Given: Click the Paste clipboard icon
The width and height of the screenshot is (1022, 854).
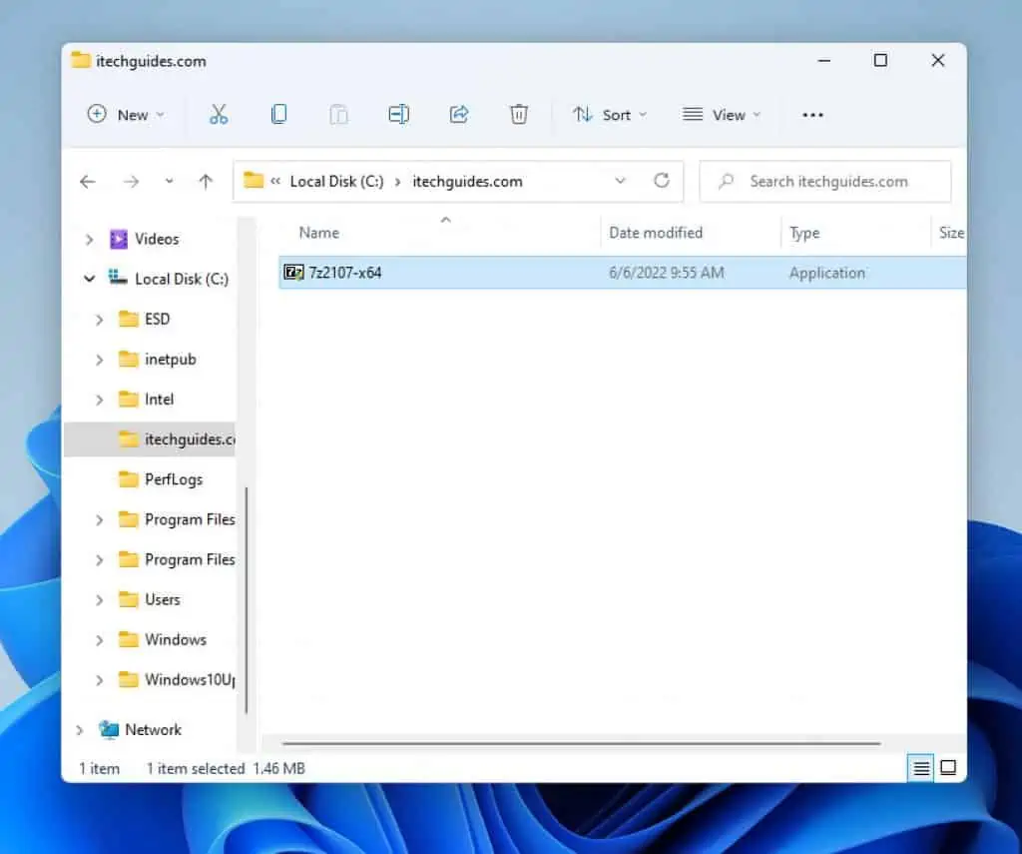Looking at the screenshot, I should pyautogui.click(x=338, y=115).
